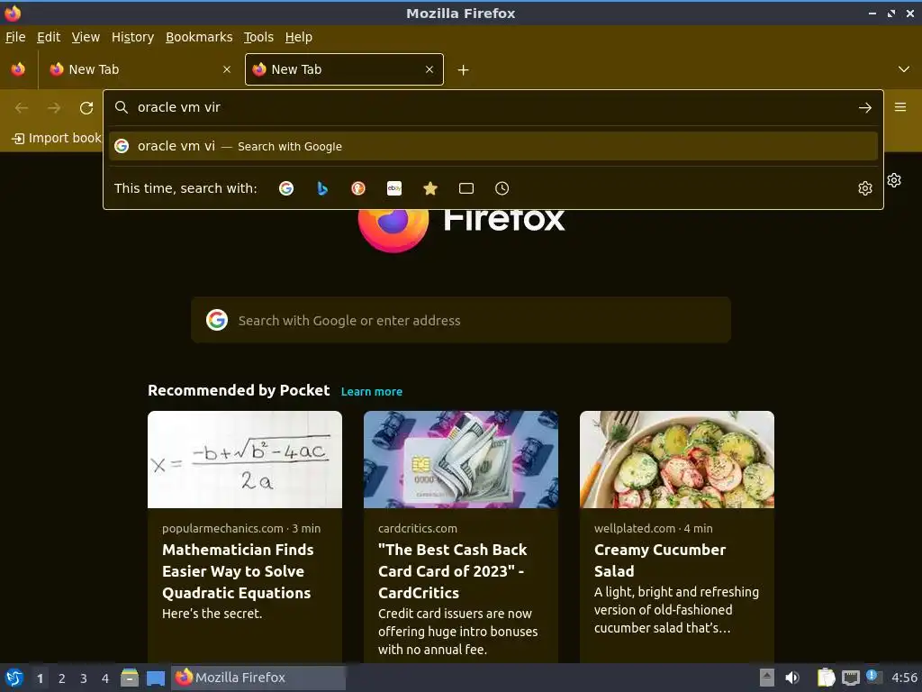
Task: Click the removable media eject tray icon
Action: point(767,678)
